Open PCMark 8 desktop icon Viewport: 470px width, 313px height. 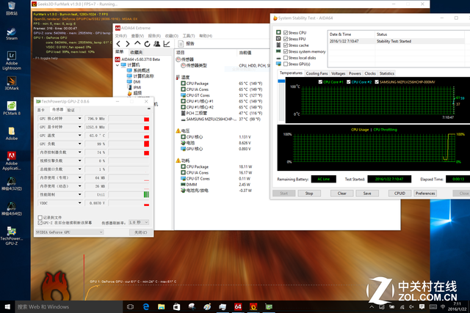click(x=12, y=108)
